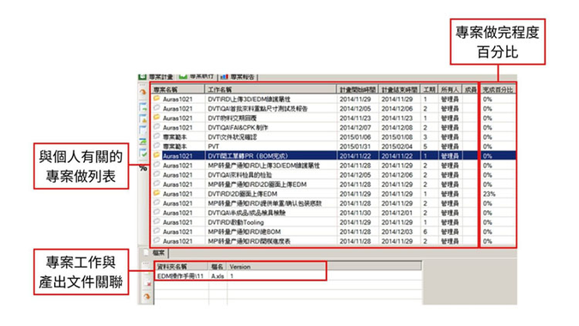Click the task icon with green arrow
This screenshot has width=579, height=326.
click(x=143, y=107)
